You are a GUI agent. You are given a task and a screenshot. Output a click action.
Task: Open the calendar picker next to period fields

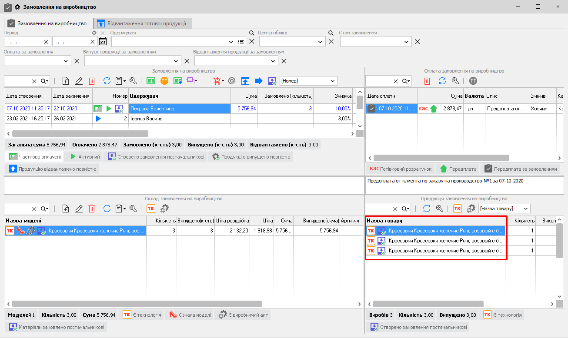tap(103, 42)
